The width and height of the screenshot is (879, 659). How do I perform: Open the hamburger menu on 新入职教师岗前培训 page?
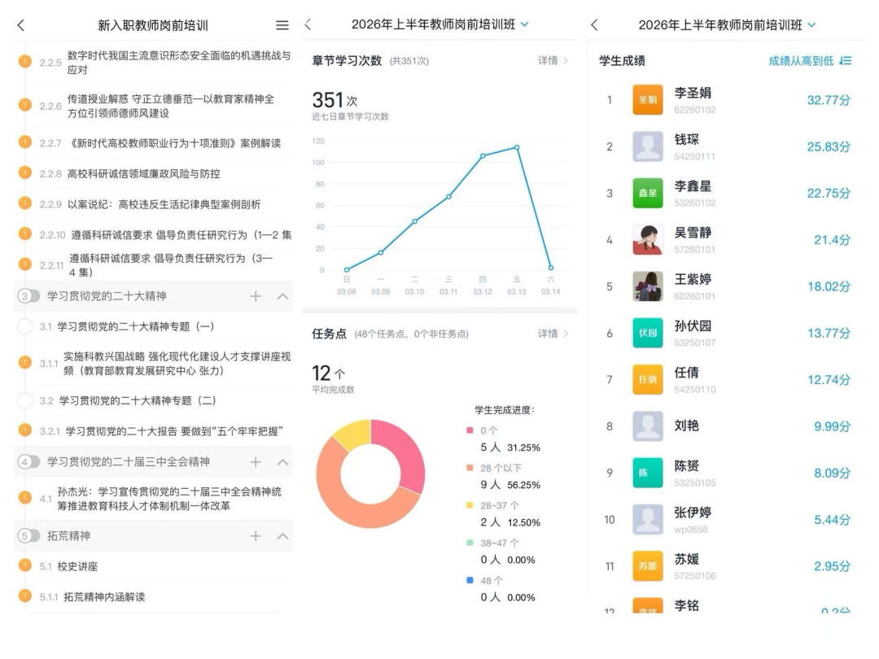pyautogui.click(x=282, y=25)
